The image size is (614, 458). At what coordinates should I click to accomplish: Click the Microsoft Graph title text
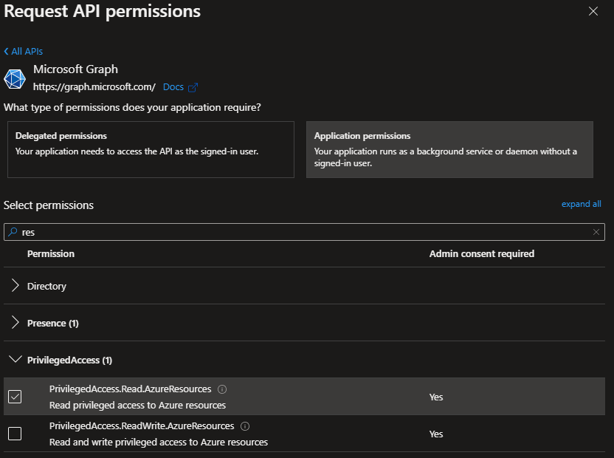coord(75,69)
